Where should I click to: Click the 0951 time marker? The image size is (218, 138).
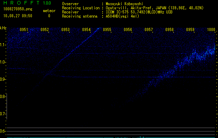point(24,30)
